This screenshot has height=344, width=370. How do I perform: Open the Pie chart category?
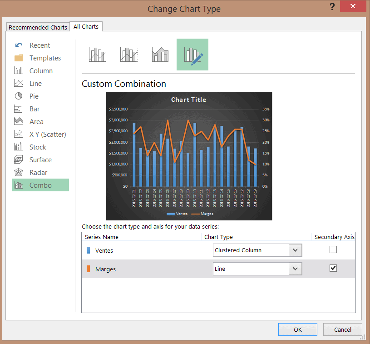(x=34, y=96)
